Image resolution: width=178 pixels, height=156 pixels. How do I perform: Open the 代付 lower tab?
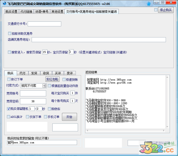coord(22,73)
